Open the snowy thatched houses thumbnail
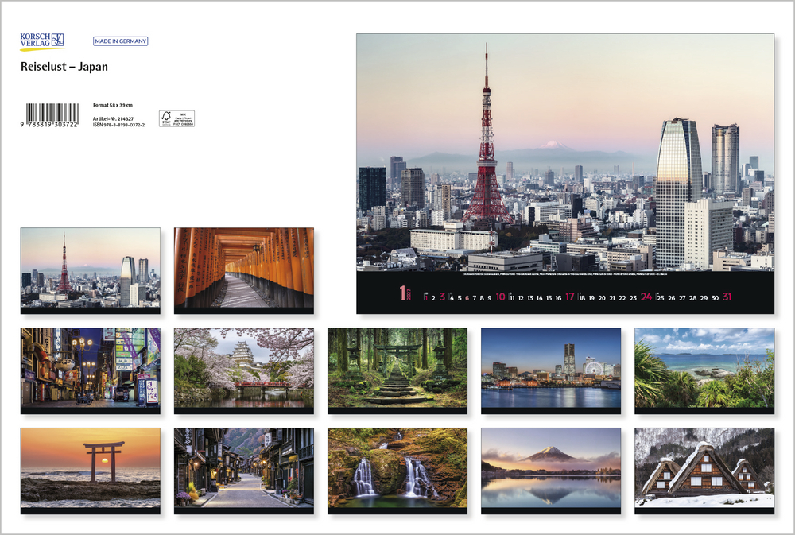Screen dimensions: 795x535 click(x=704, y=468)
